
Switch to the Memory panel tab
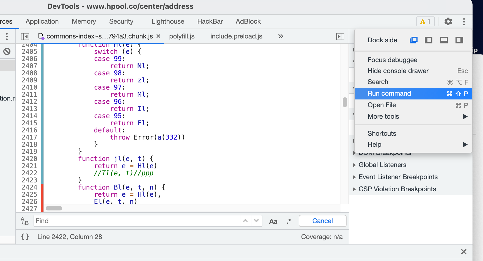click(x=84, y=21)
